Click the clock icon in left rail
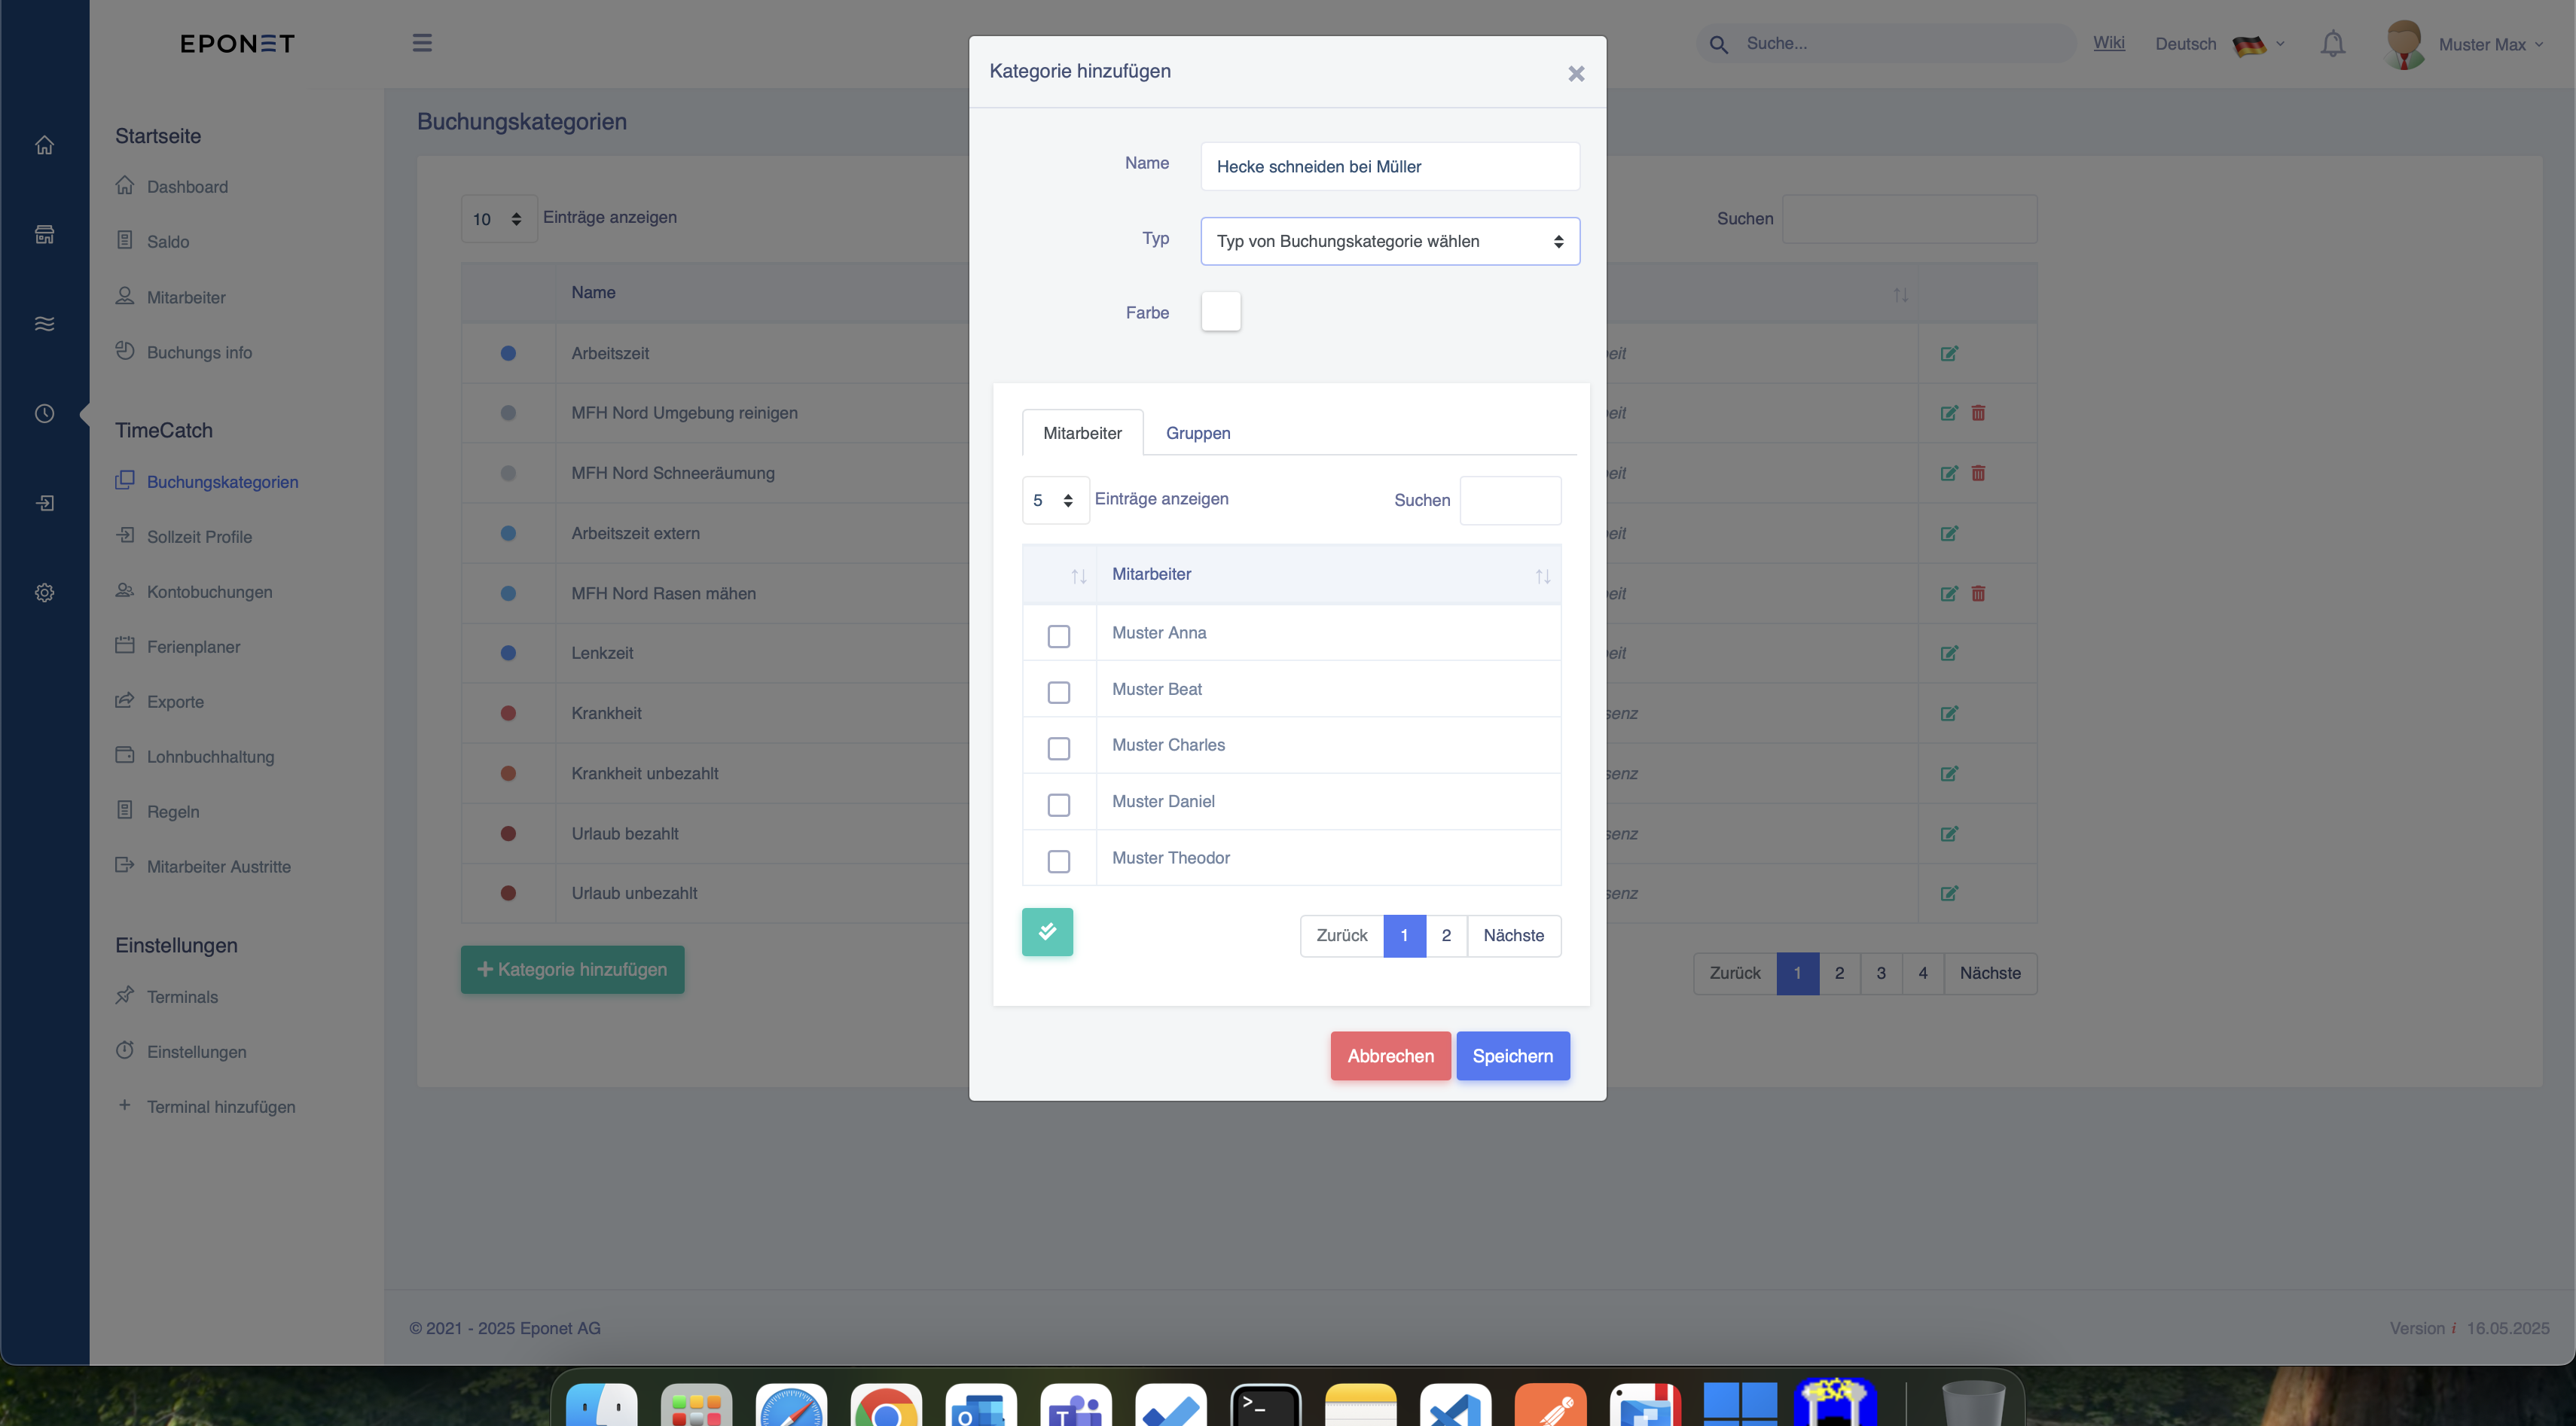The width and height of the screenshot is (2576, 1426). tap(44, 413)
